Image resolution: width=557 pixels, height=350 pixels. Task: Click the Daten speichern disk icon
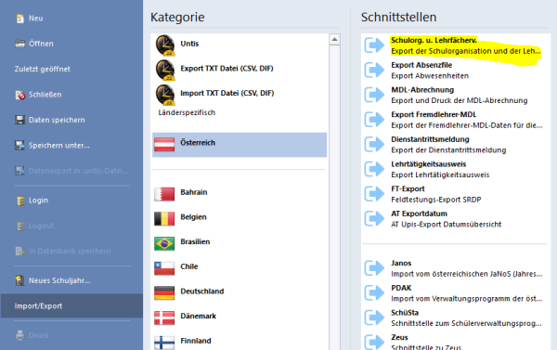click(19, 120)
